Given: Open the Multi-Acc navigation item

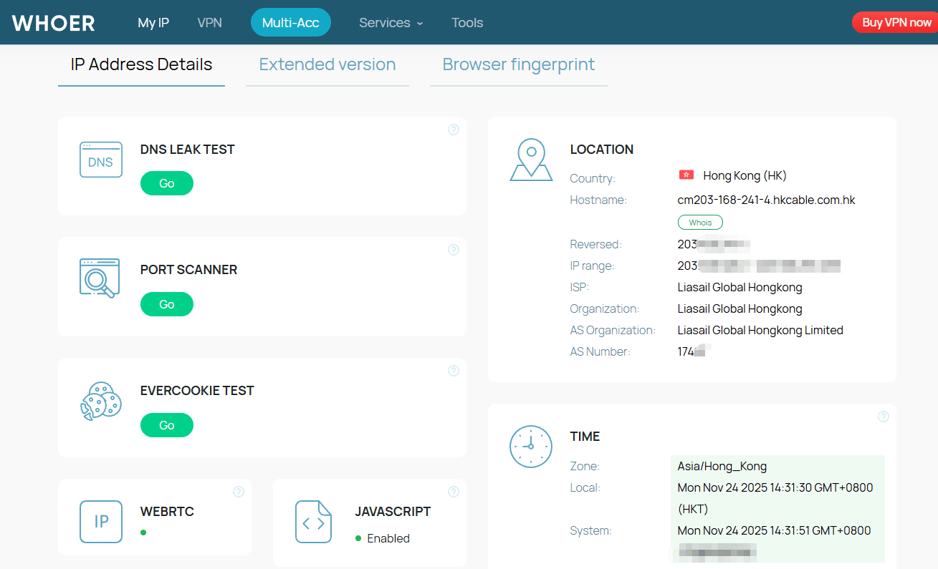Looking at the screenshot, I should point(290,23).
